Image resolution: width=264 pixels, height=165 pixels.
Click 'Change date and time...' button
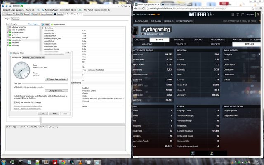click(57, 79)
